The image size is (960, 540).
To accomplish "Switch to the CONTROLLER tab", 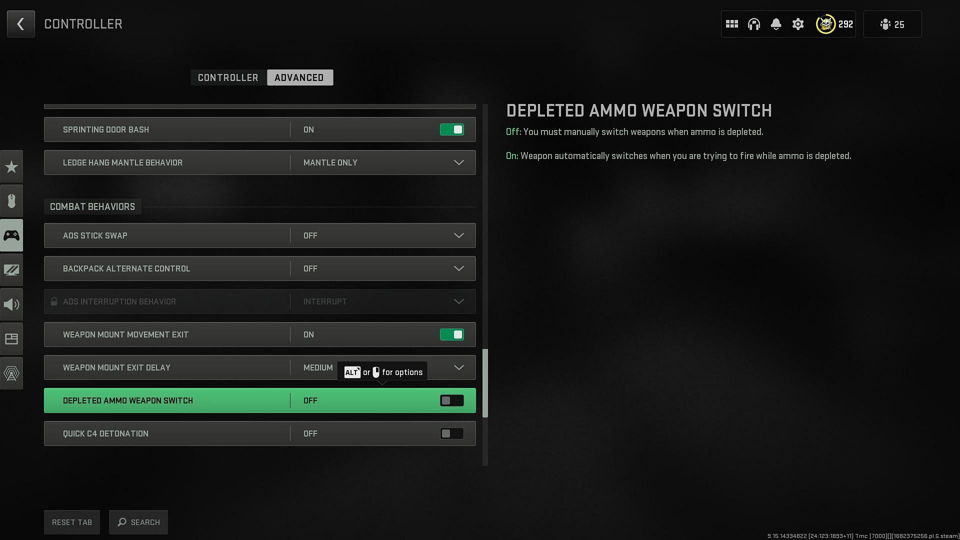I will tap(228, 77).
